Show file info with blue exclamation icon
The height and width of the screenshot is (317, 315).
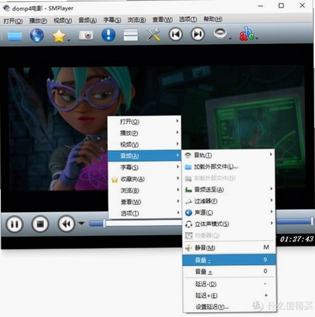click(x=108, y=34)
